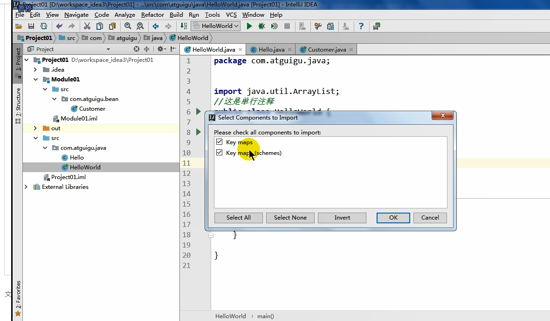Collapse the Project01 root node

[26, 60]
